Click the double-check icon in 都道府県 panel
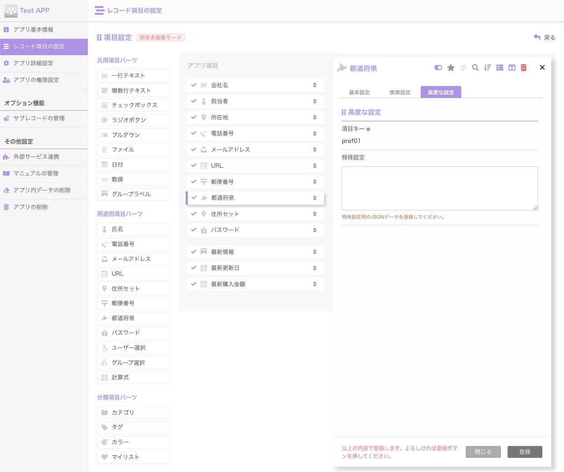The width and height of the screenshot is (564, 472). click(463, 67)
